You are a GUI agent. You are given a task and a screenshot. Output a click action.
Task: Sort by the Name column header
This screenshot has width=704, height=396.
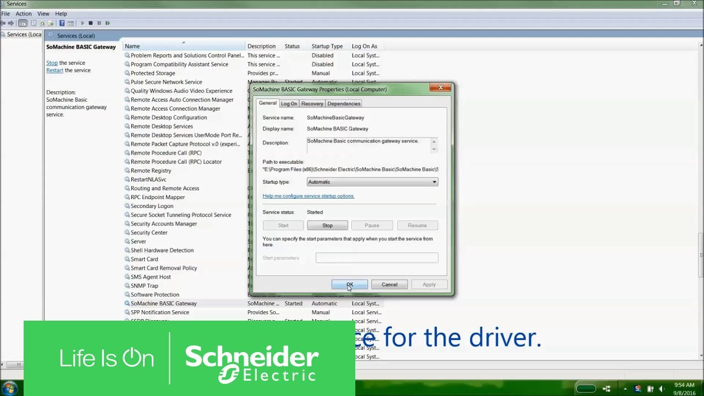(x=184, y=46)
